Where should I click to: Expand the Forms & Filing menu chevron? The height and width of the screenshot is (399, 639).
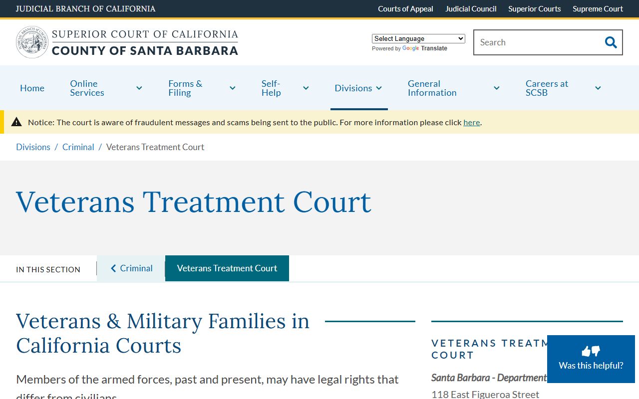click(x=233, y=88)
